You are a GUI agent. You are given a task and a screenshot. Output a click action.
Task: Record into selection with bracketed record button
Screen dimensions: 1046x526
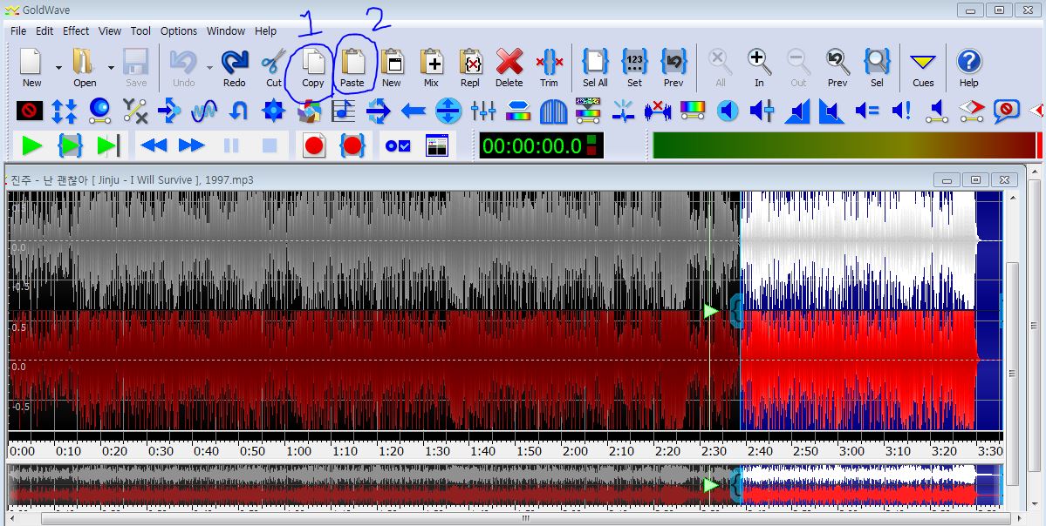353,145
